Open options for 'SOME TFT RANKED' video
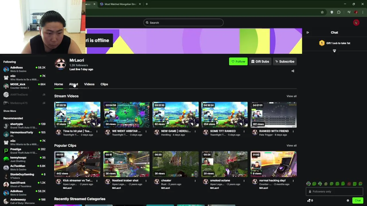Viewport: 367px width, 206px height. pyautogui.click(x=244, y=131)
